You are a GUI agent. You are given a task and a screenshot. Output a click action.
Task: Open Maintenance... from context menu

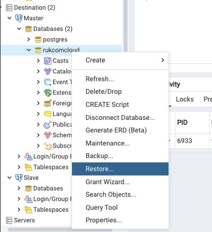(120, 143)
